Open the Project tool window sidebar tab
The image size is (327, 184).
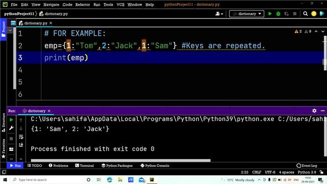pos(4,29)
